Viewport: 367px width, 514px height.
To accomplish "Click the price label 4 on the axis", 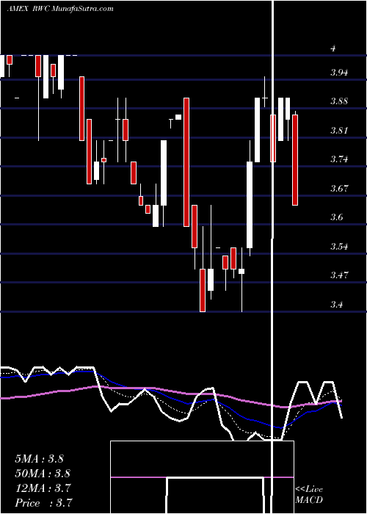I will 333,48.
